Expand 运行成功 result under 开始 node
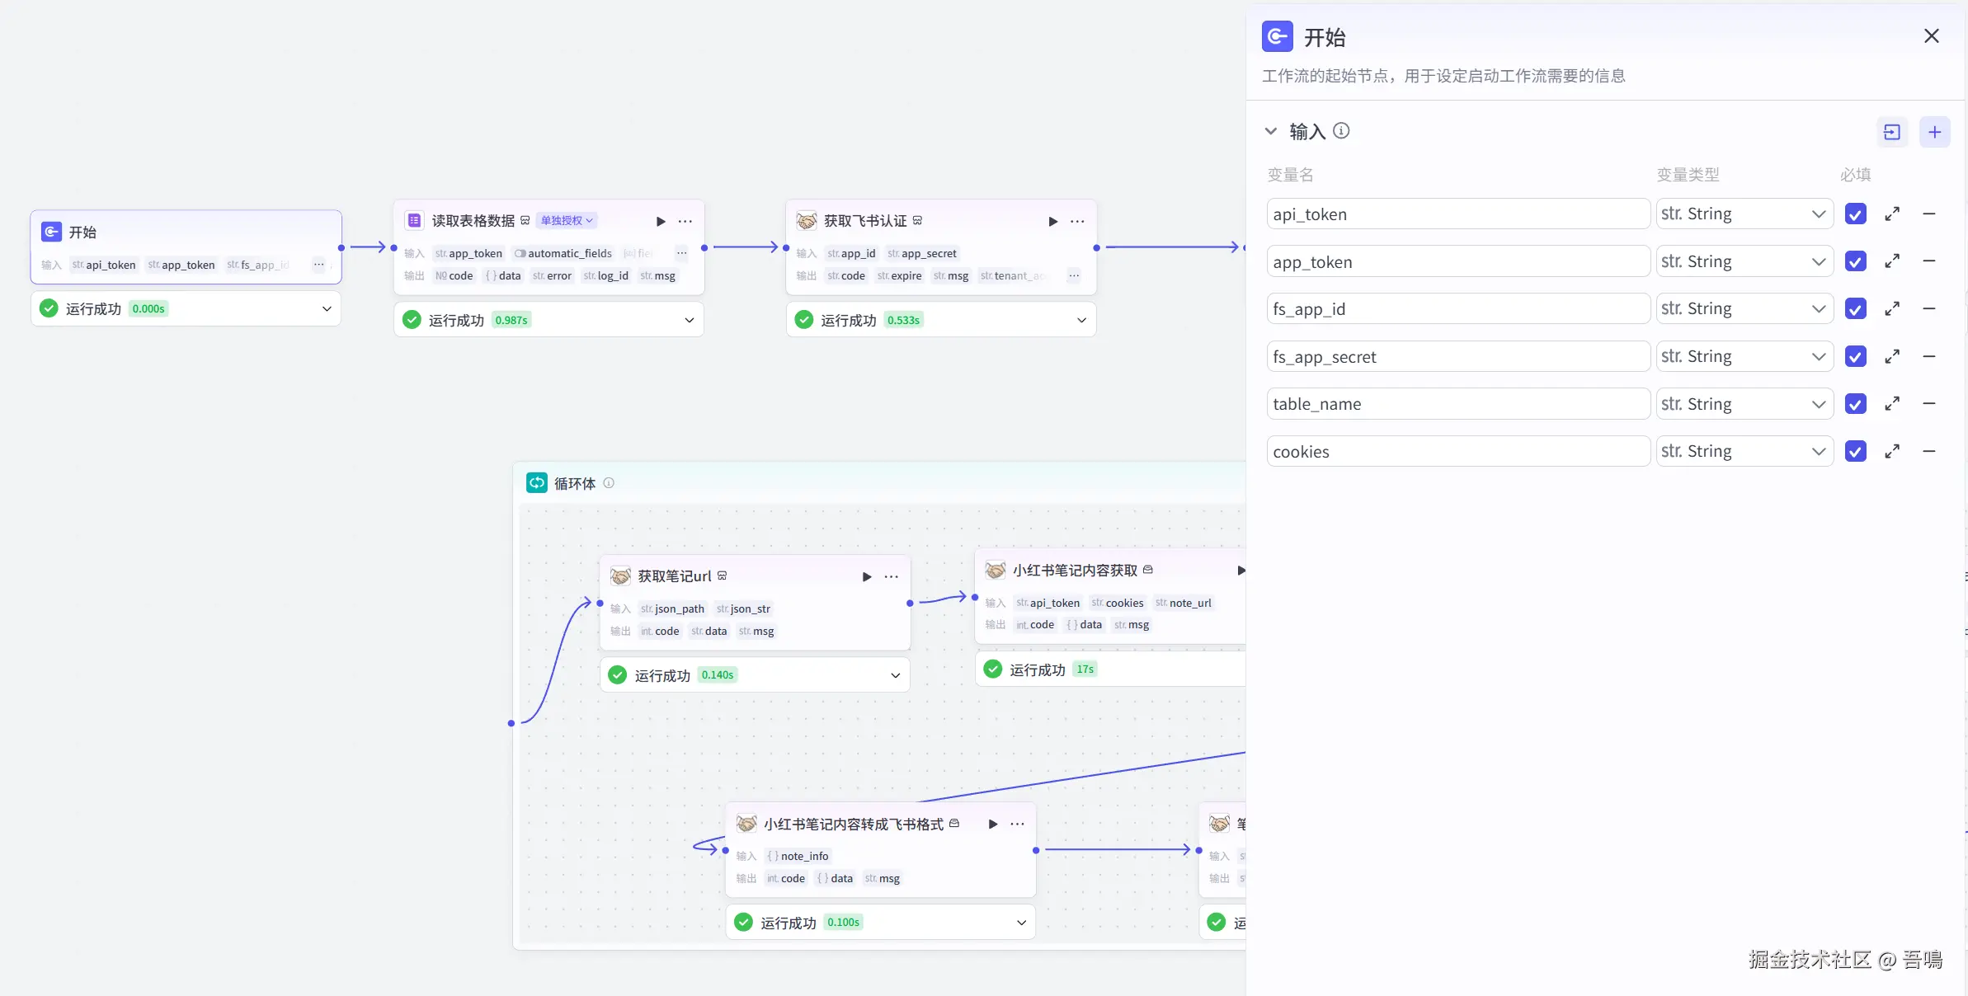The width and height of the screenshot is (1968, 996). (327, 309)
